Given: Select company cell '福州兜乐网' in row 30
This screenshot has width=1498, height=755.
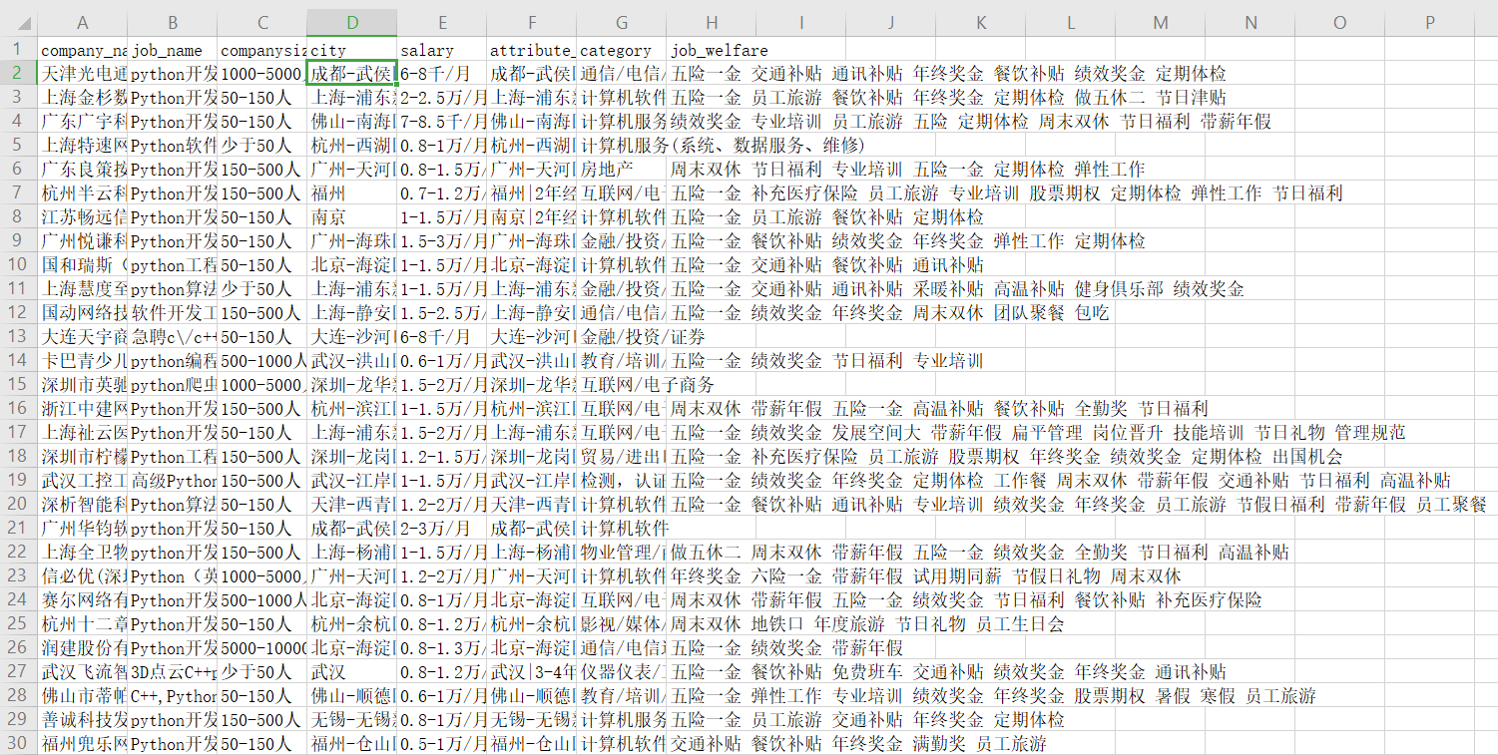Looking at the screenshot, I should [83, 744].
